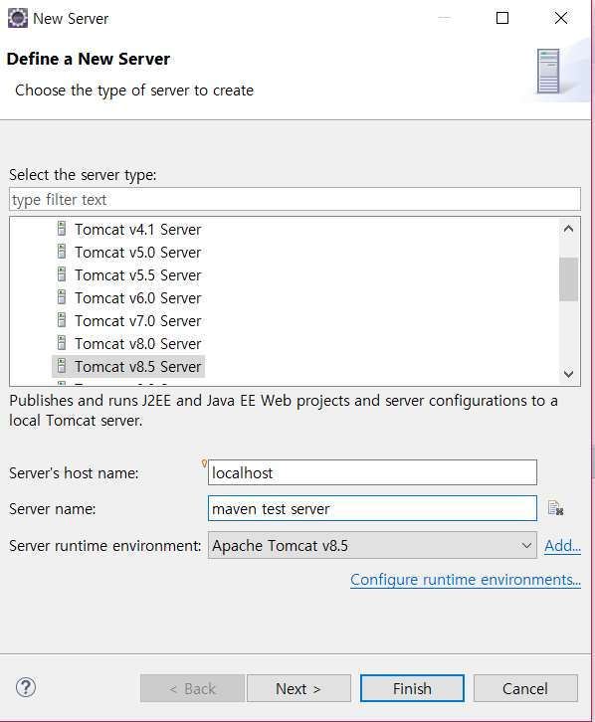Click the Next > button

[x=298, y=688]
